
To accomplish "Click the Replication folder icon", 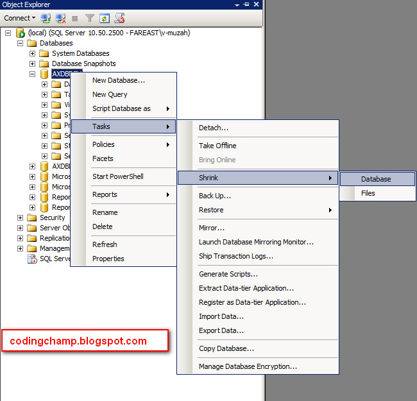I will pos(31,238).
